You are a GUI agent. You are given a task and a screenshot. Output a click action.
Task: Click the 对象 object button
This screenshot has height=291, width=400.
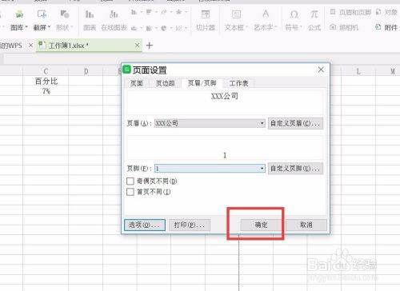(x=386, y=12)
